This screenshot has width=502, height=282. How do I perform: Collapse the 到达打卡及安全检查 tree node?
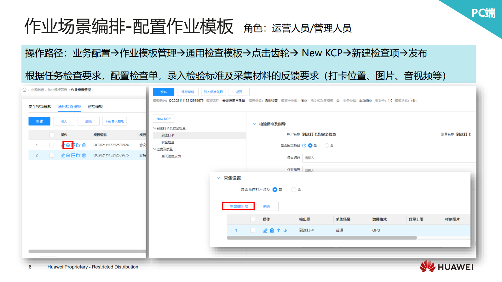pyautogui.click(x=155, y=128)
